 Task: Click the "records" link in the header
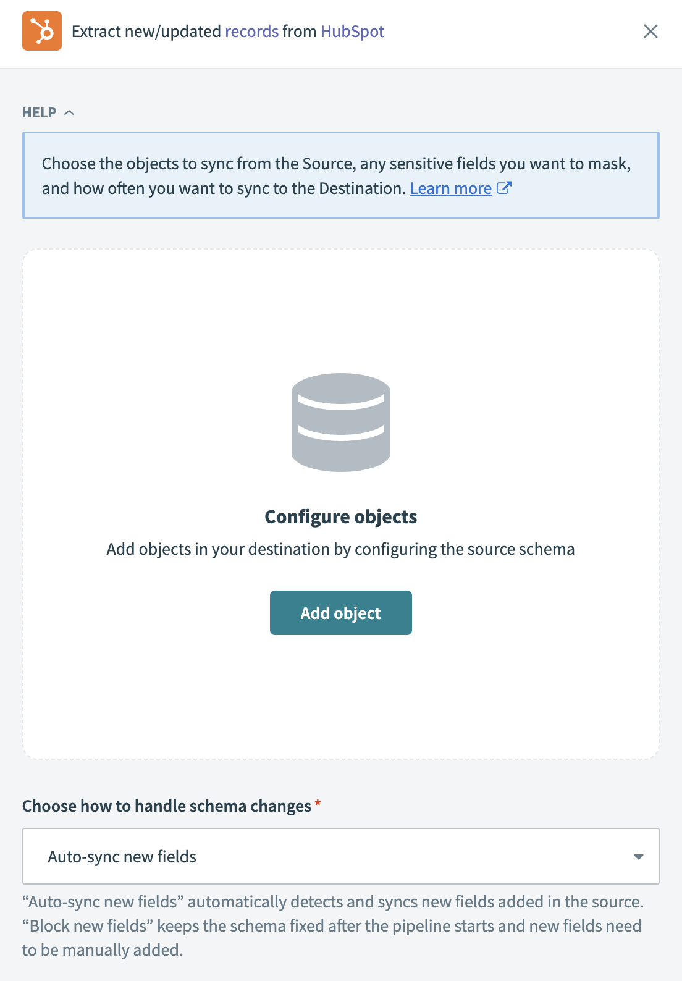click(x=251, y=32)
